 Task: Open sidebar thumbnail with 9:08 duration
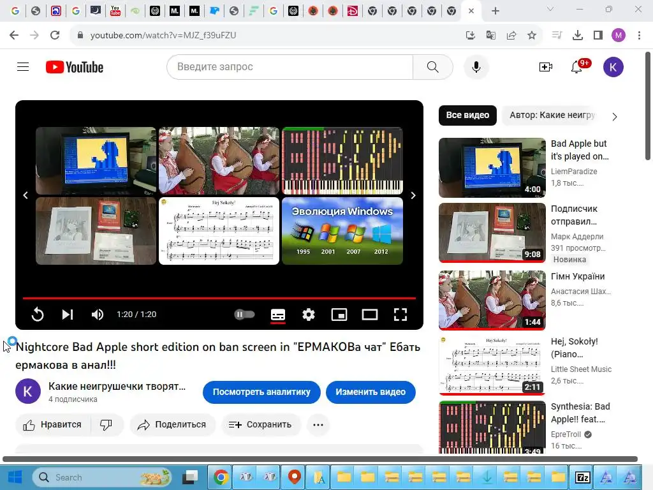[x=492, y=232]
